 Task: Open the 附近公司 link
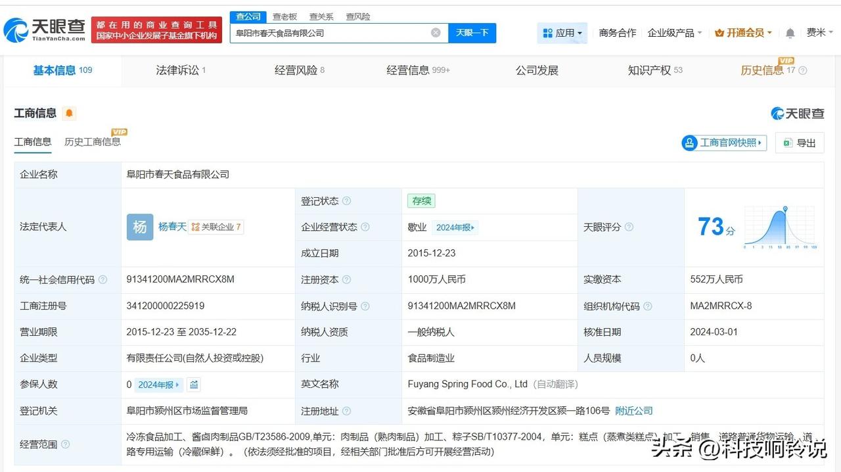click(x=634, y=411)
